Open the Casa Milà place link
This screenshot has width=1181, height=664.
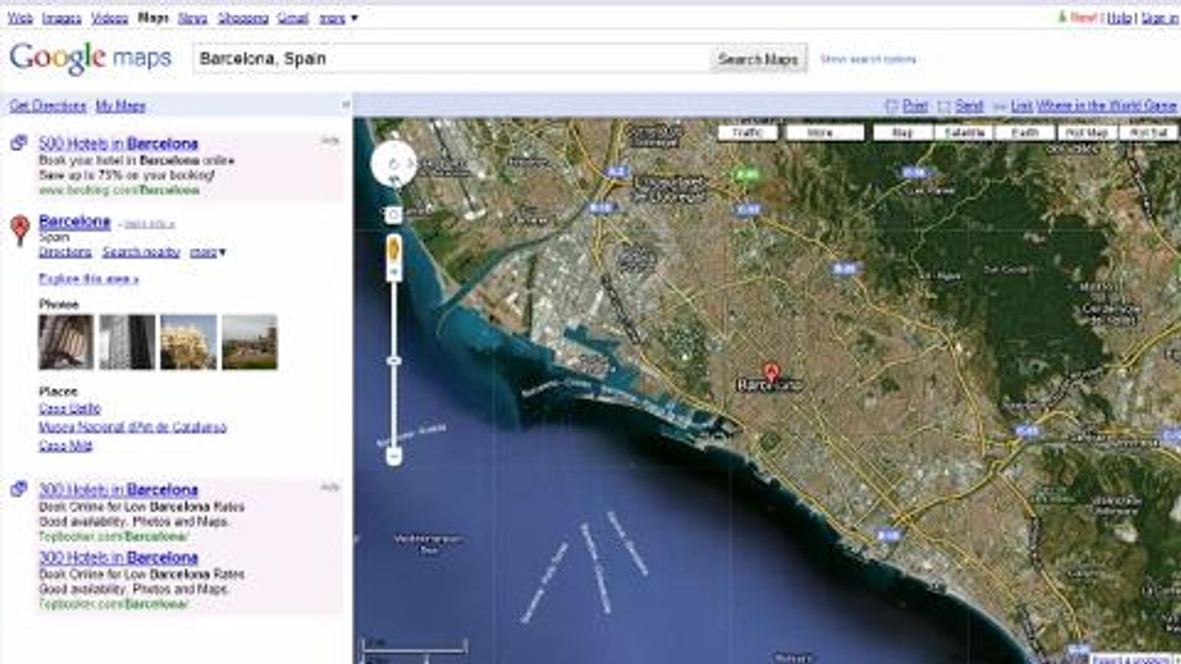[x=66, y=445]
